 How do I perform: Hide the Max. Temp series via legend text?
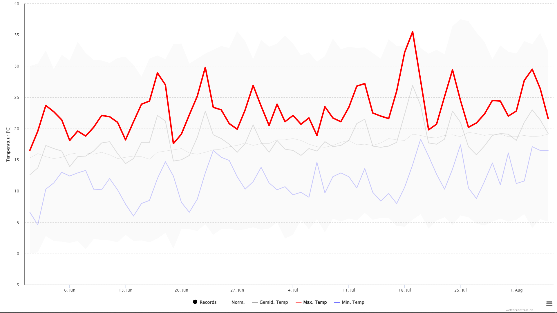click(315, 302)
